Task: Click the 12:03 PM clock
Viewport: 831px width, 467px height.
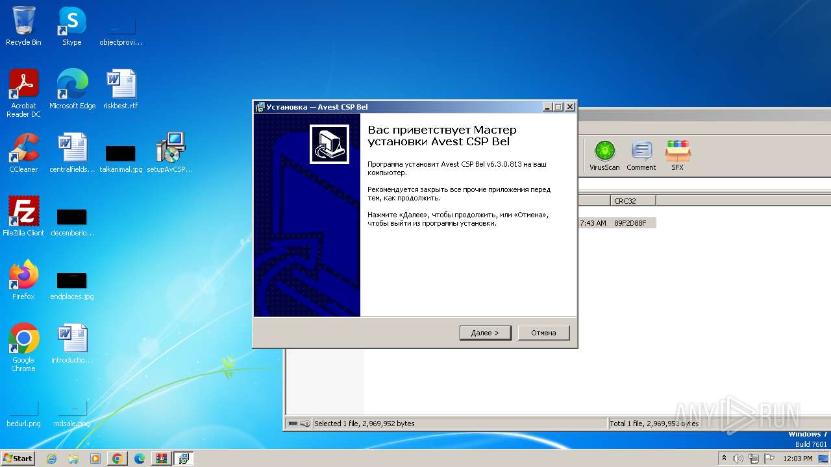Action: (x=798, y=459)
